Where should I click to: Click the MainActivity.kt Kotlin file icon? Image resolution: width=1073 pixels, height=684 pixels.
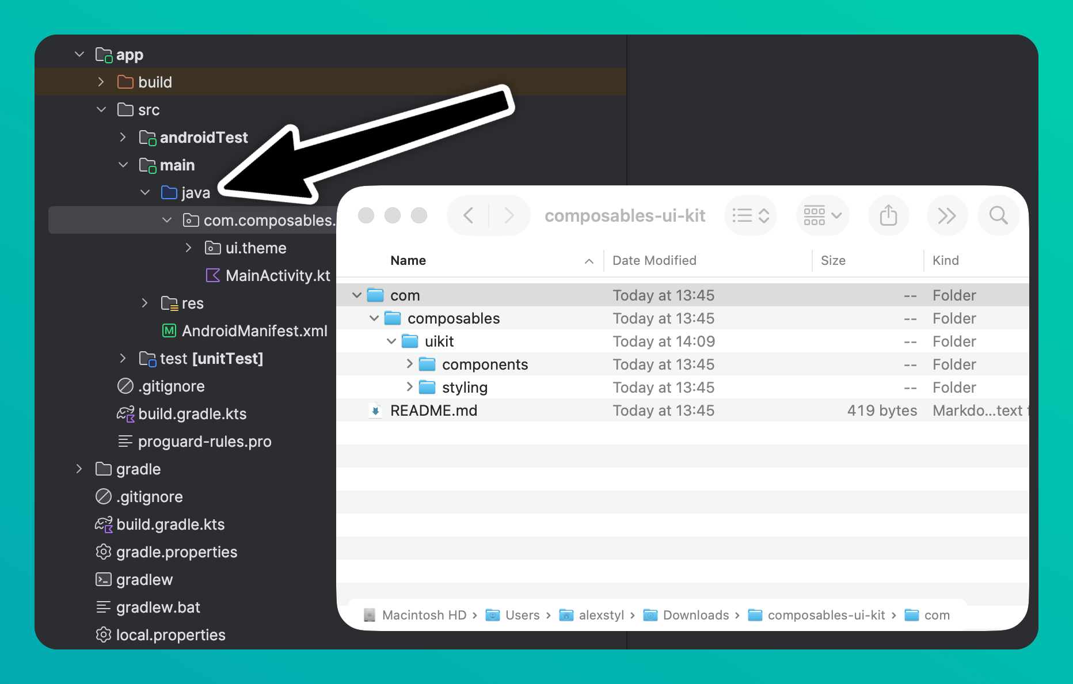213,276
